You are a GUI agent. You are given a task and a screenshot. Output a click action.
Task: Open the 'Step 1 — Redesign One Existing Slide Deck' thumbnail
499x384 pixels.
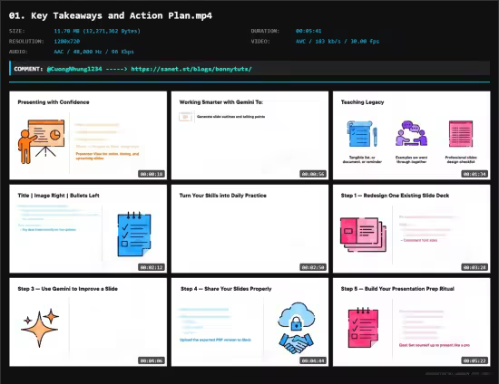point(412,229)
